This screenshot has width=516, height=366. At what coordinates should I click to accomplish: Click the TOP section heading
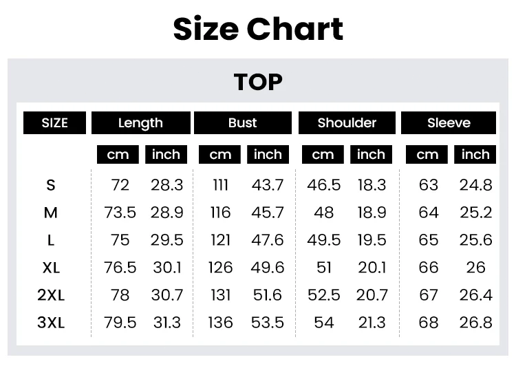pyautogui.click(x=258, y=83)
